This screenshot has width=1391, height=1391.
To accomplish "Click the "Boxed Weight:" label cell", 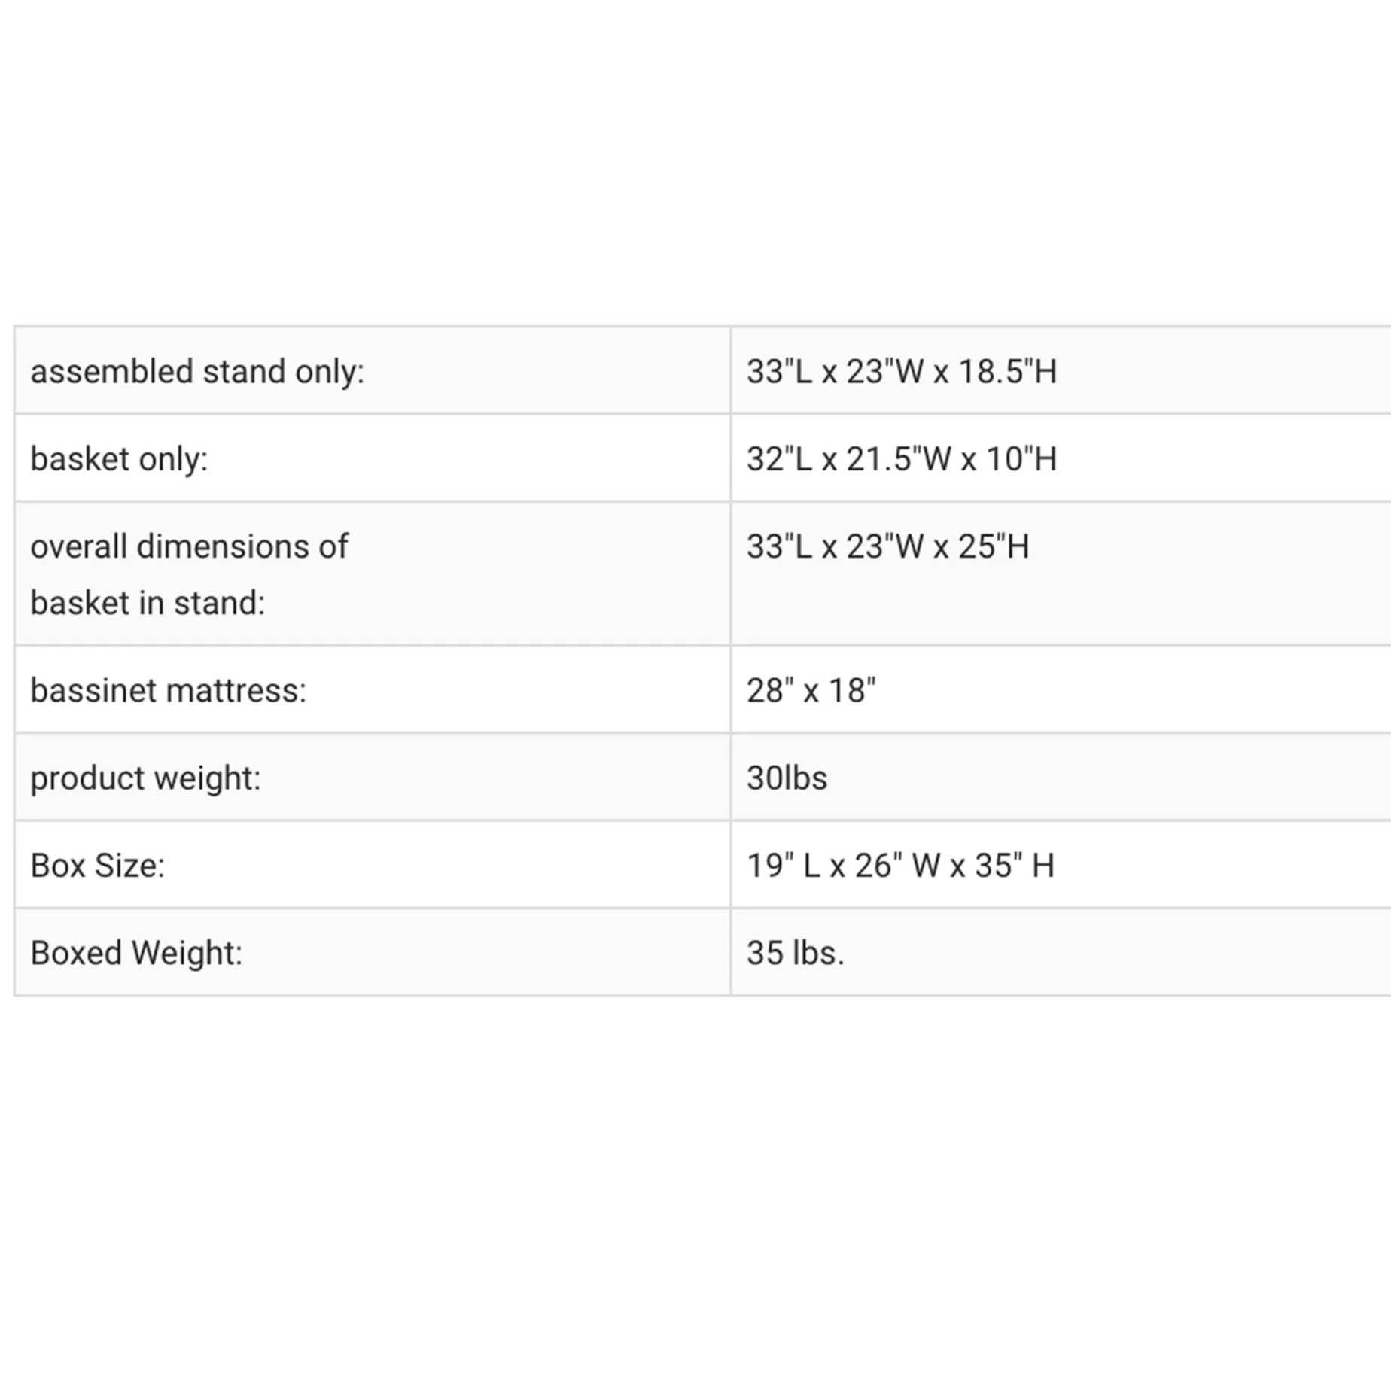I will click(x=136, y=953).
